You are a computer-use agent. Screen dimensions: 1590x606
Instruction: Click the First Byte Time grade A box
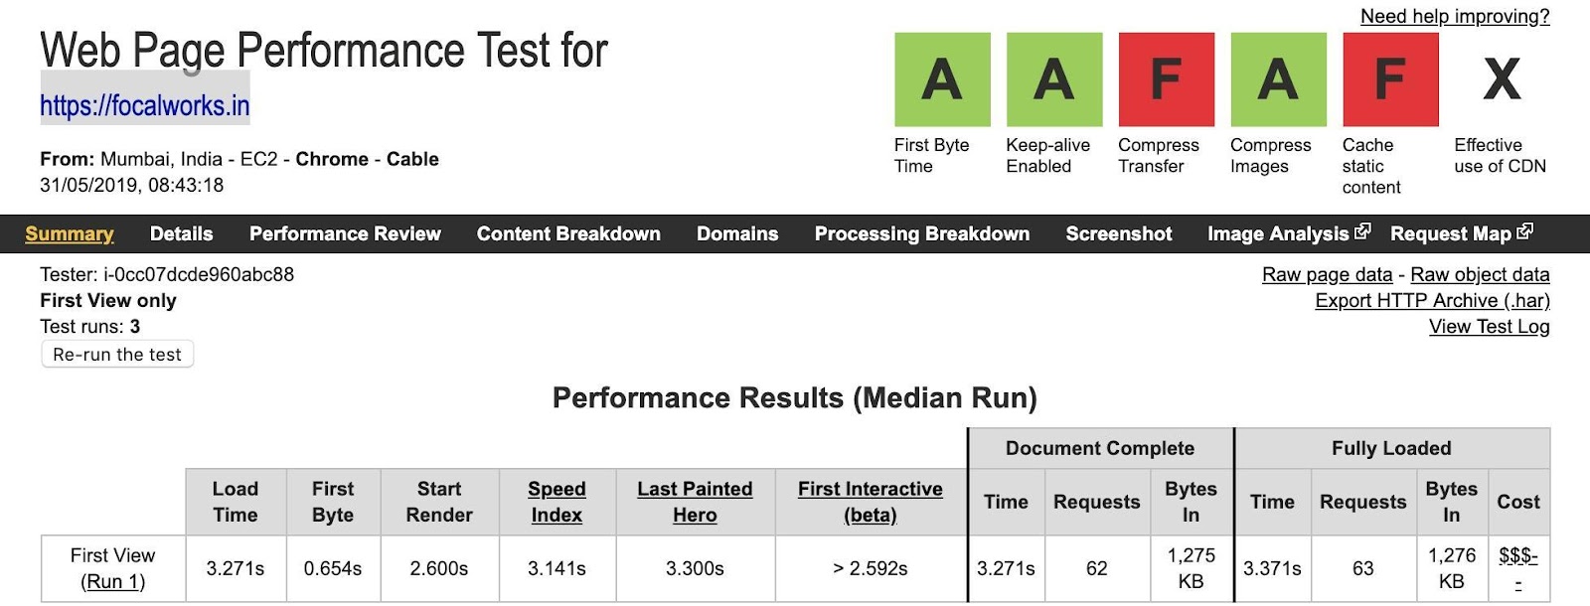(x=942, y=79)
